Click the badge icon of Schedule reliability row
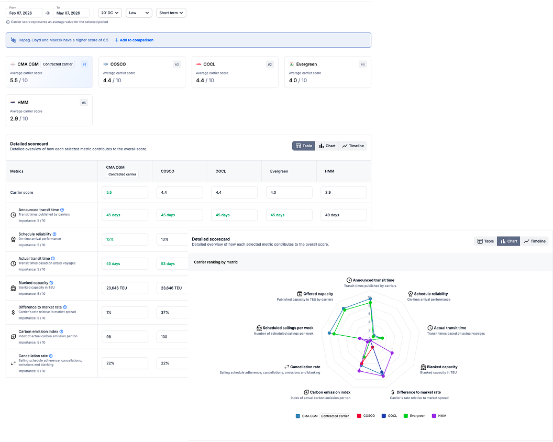 (13, 239)
